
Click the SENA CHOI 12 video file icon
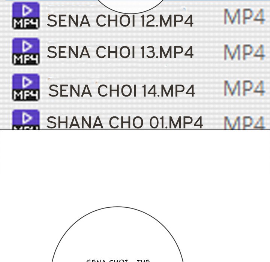coord(25,15)
